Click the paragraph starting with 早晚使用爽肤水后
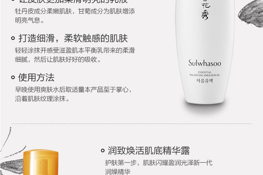Image resolution: width=263 pixels, height=175 pixels. pos(74,94)
